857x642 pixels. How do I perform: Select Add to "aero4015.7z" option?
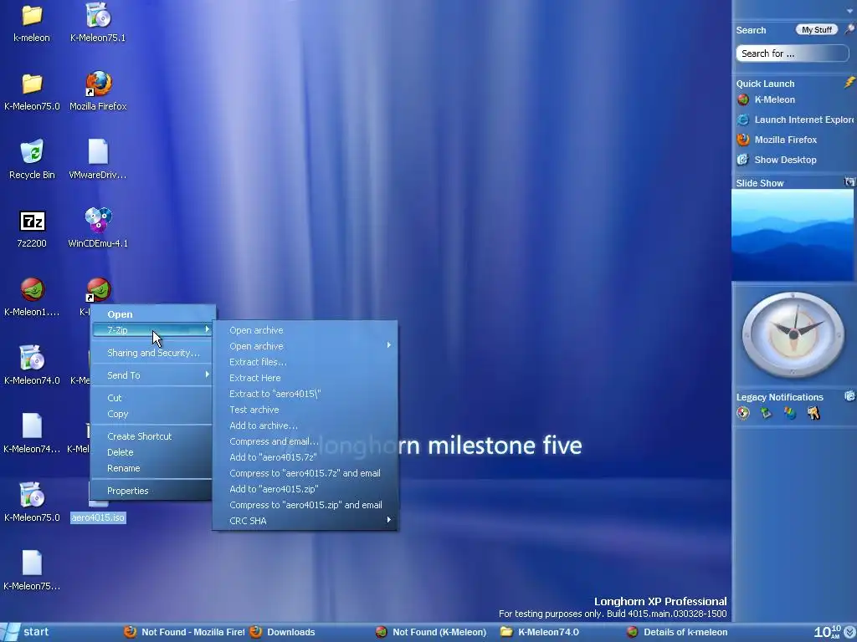305,457
